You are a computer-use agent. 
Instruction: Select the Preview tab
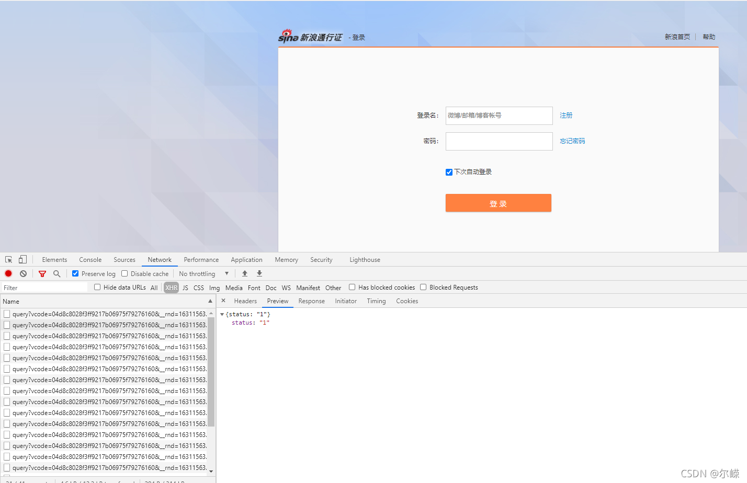point(278,301)
